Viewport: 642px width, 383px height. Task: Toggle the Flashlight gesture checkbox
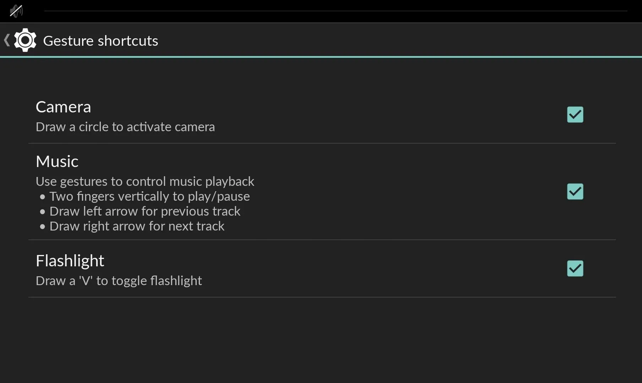click(575, 268)
